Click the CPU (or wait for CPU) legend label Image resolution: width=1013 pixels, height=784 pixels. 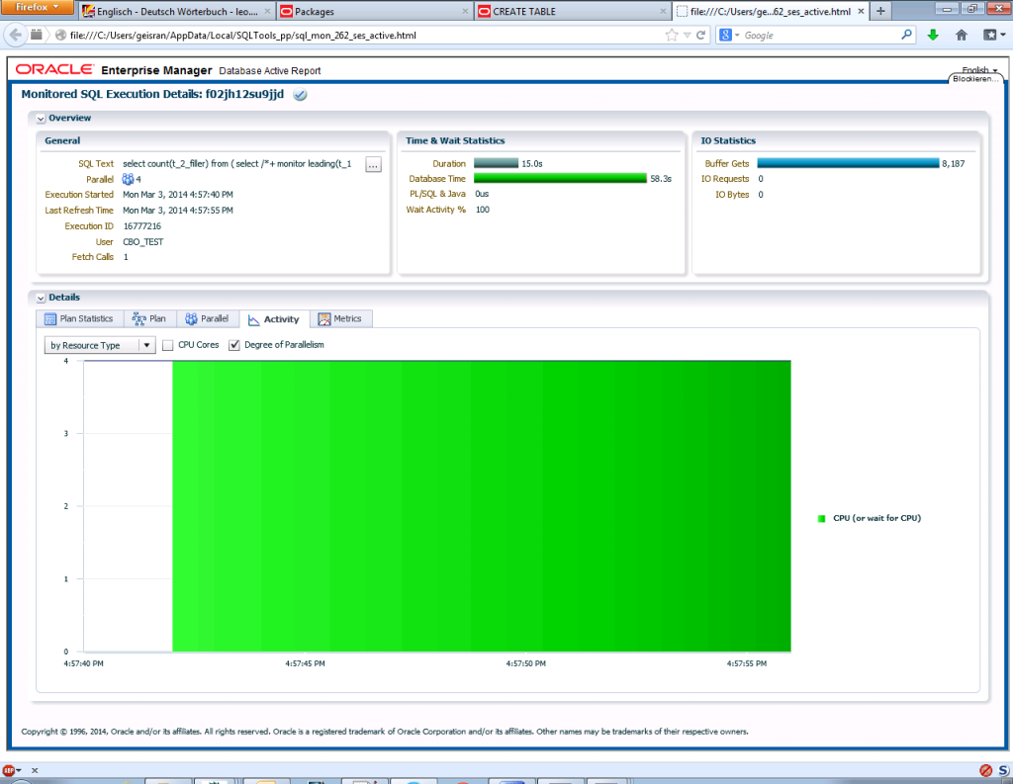pyautogui.click(x=876, y=518)
